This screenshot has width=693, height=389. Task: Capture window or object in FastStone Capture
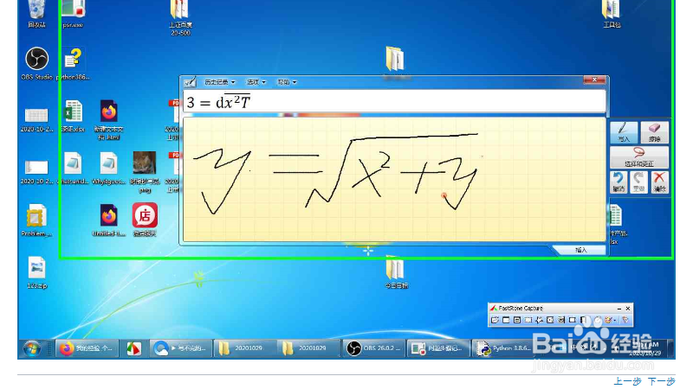[517, 320]
